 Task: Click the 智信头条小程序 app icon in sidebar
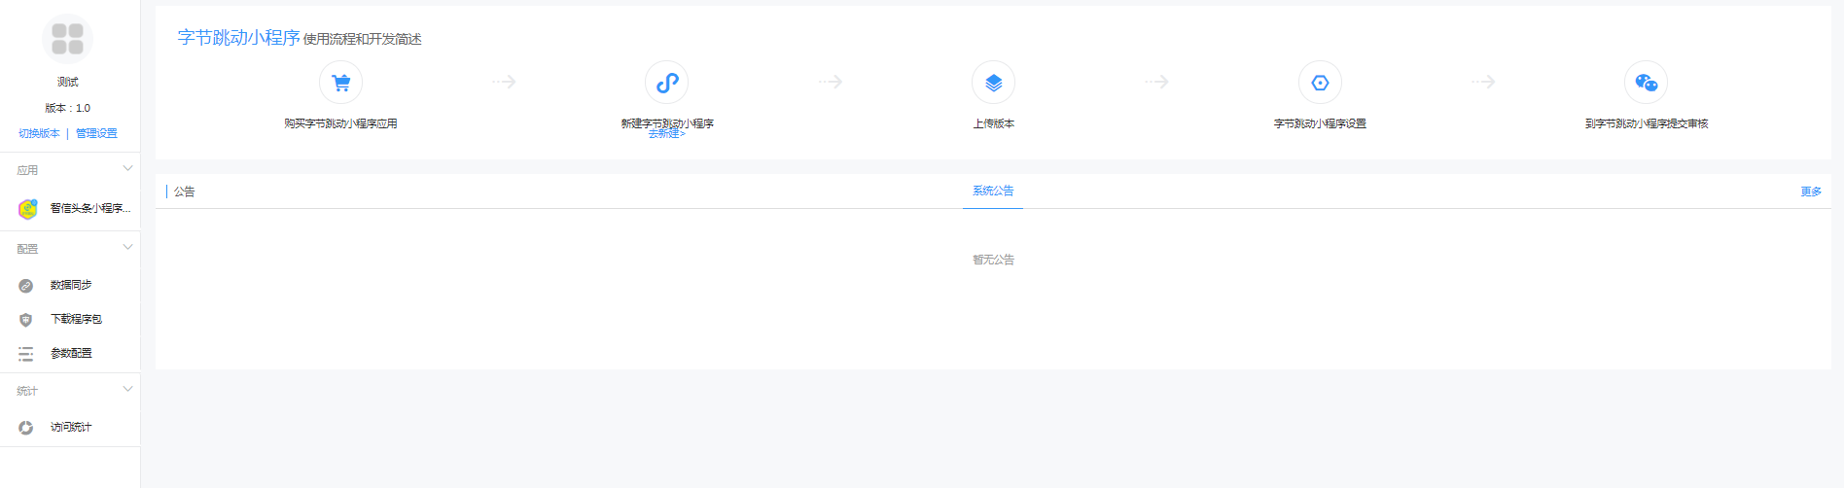point(27,208)
